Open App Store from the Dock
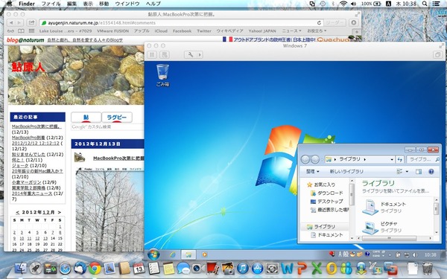 click(x=257, y=268)
